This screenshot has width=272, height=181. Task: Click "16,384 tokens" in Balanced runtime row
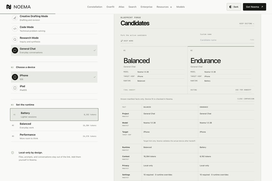89,125
